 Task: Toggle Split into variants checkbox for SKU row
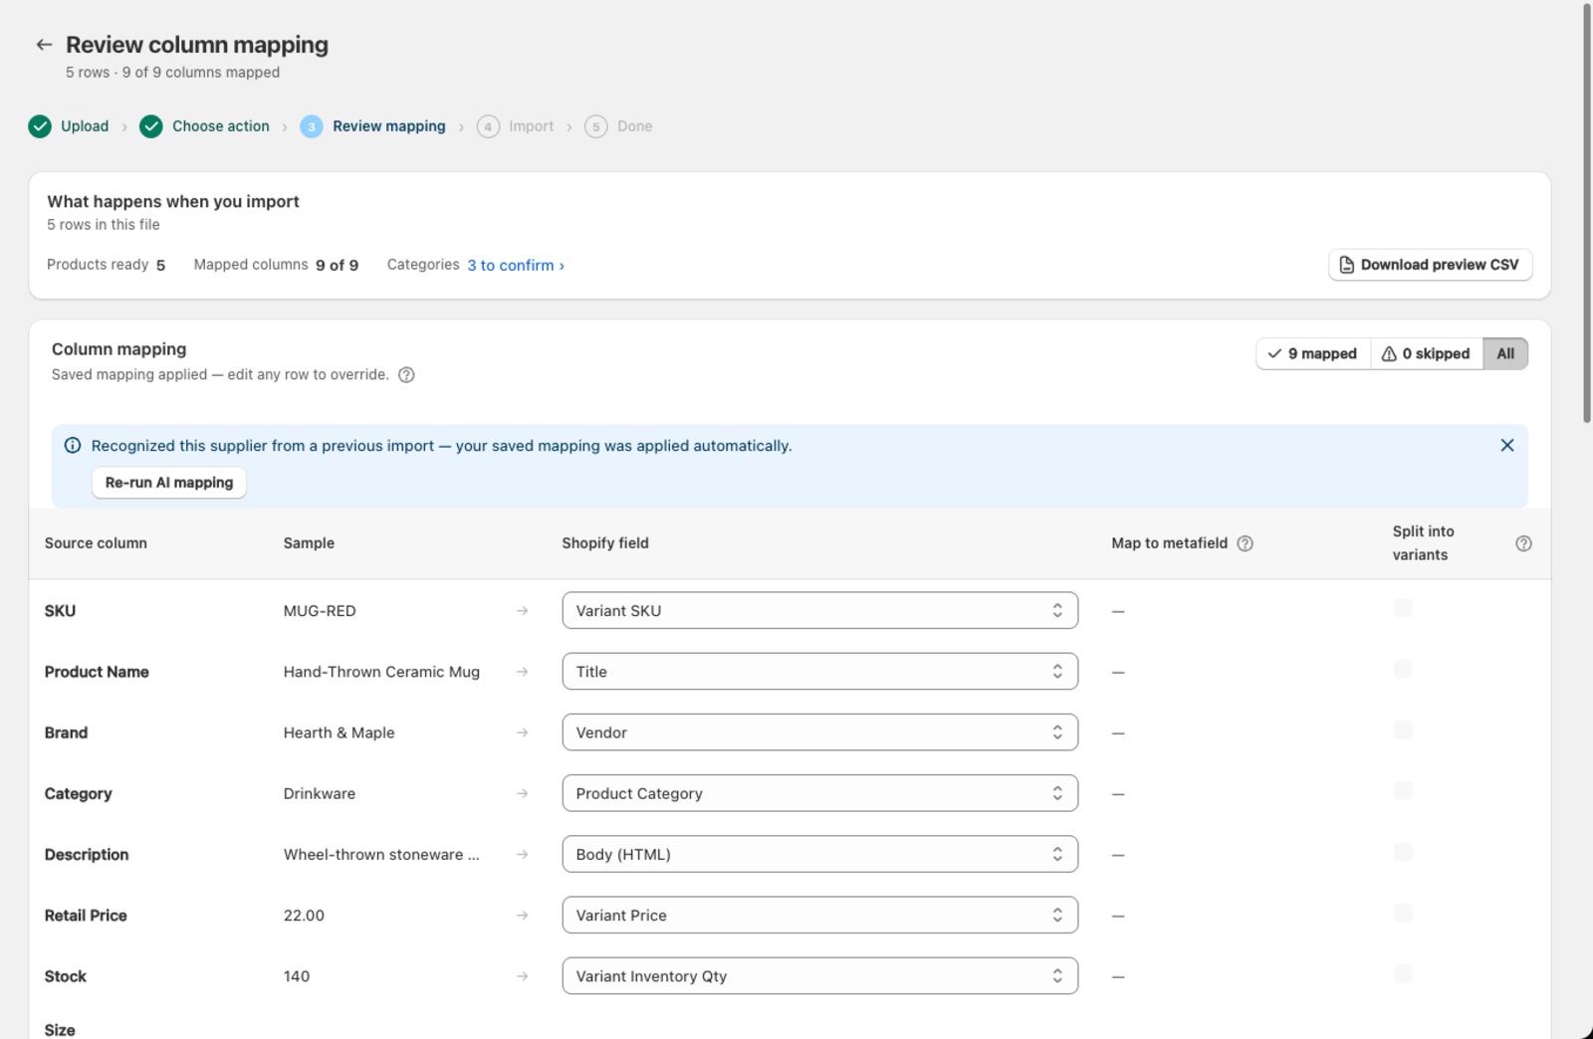1403,608
